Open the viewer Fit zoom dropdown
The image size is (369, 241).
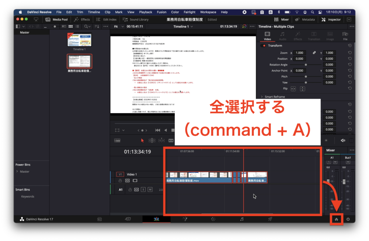[119, 27]
